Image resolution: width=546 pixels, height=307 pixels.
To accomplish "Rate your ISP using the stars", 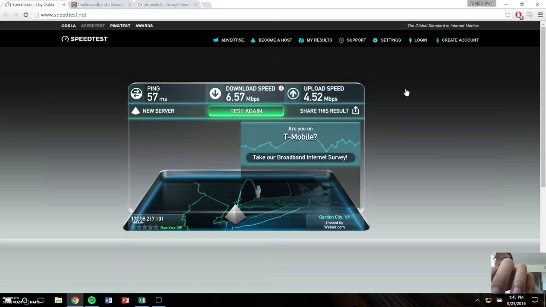I will (x=145, y=228).
